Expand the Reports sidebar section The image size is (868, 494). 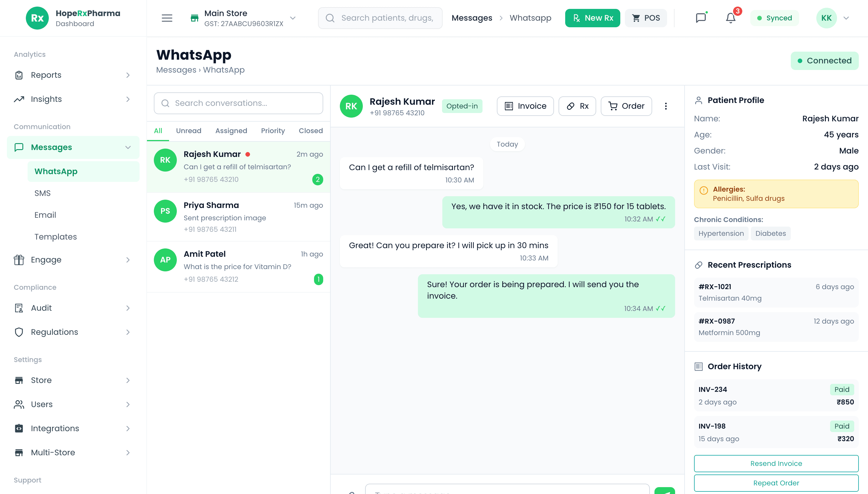click(73, 75)
